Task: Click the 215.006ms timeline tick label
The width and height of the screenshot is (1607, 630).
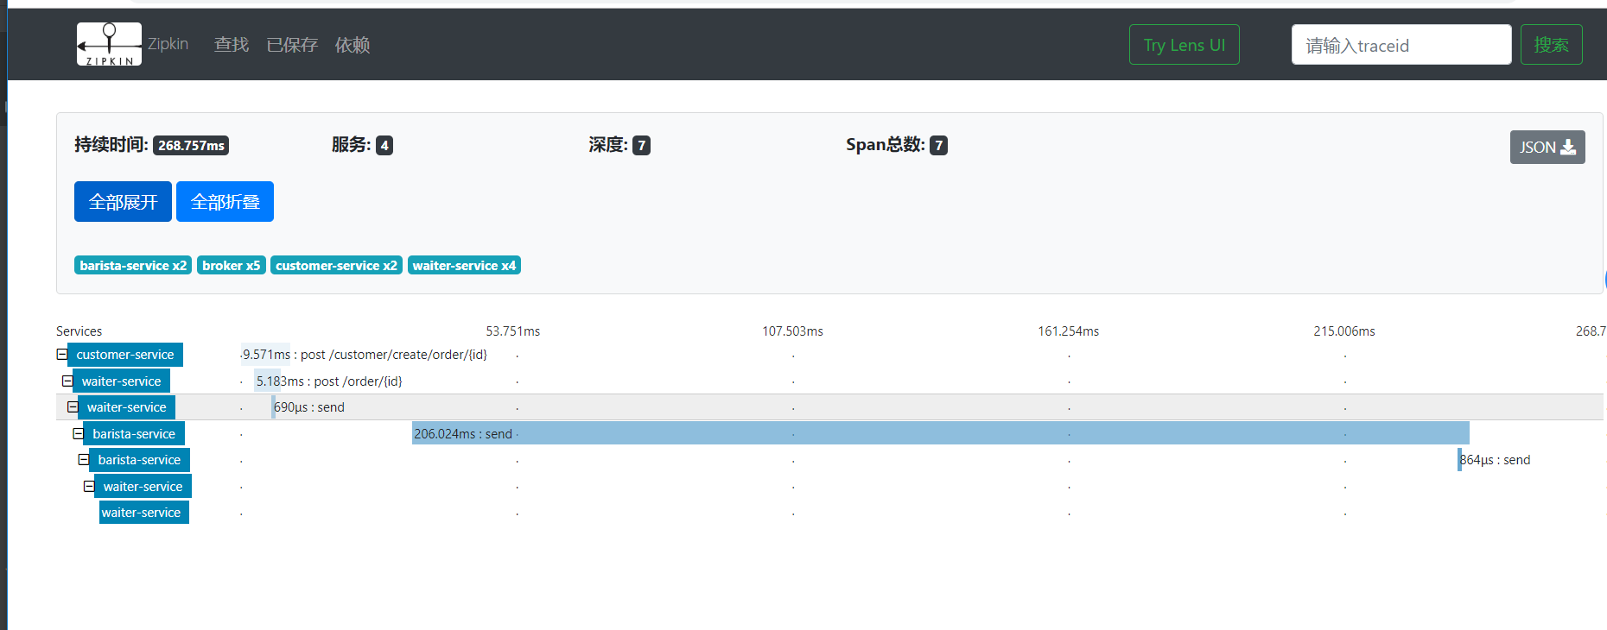Action: (x=1344, y=331)
